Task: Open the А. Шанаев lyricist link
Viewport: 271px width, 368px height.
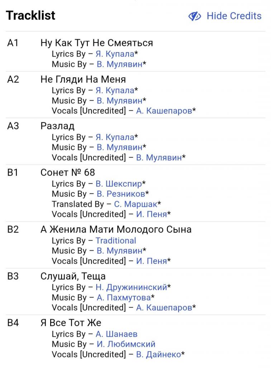Action: pyautogui.click(x=117, y=334)
